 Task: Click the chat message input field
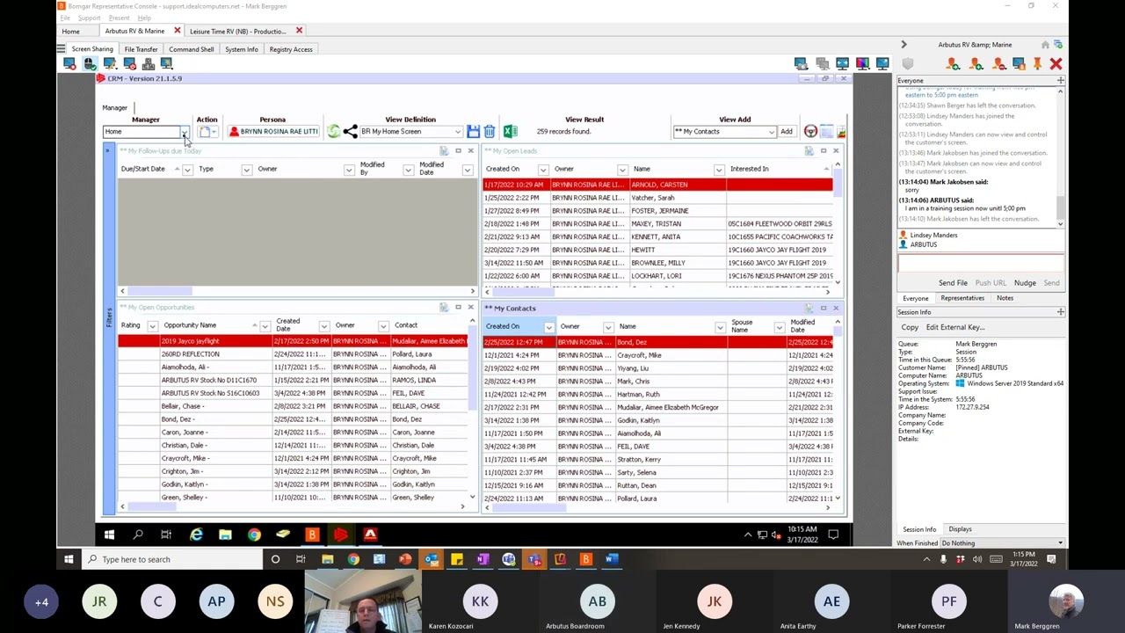980,264
